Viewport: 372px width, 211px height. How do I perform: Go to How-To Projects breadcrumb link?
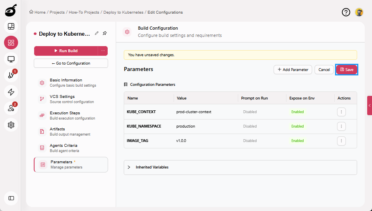click(x=84, y=12)
